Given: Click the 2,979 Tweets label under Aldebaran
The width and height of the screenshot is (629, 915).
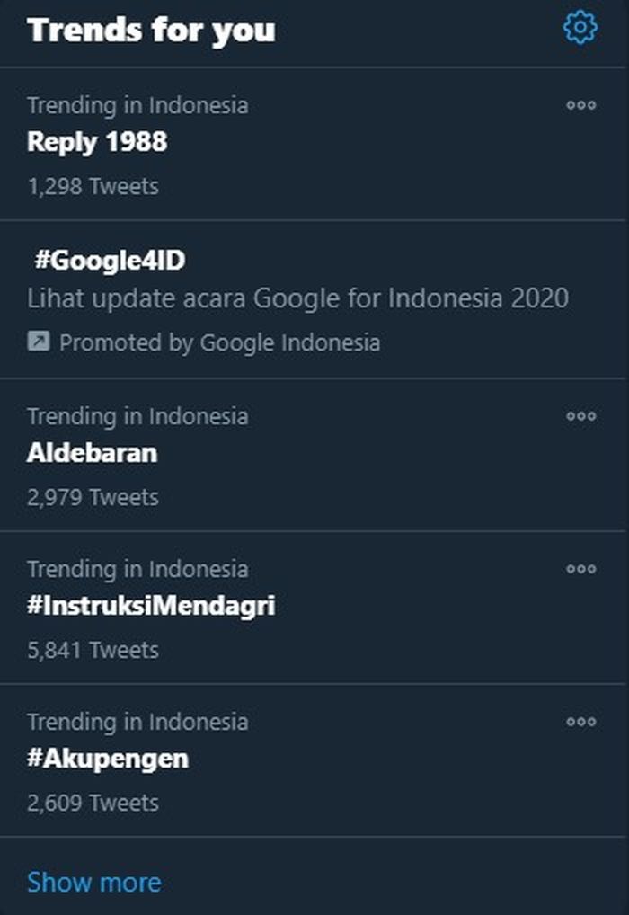Looking at the screenshot, I should point(92,496).
